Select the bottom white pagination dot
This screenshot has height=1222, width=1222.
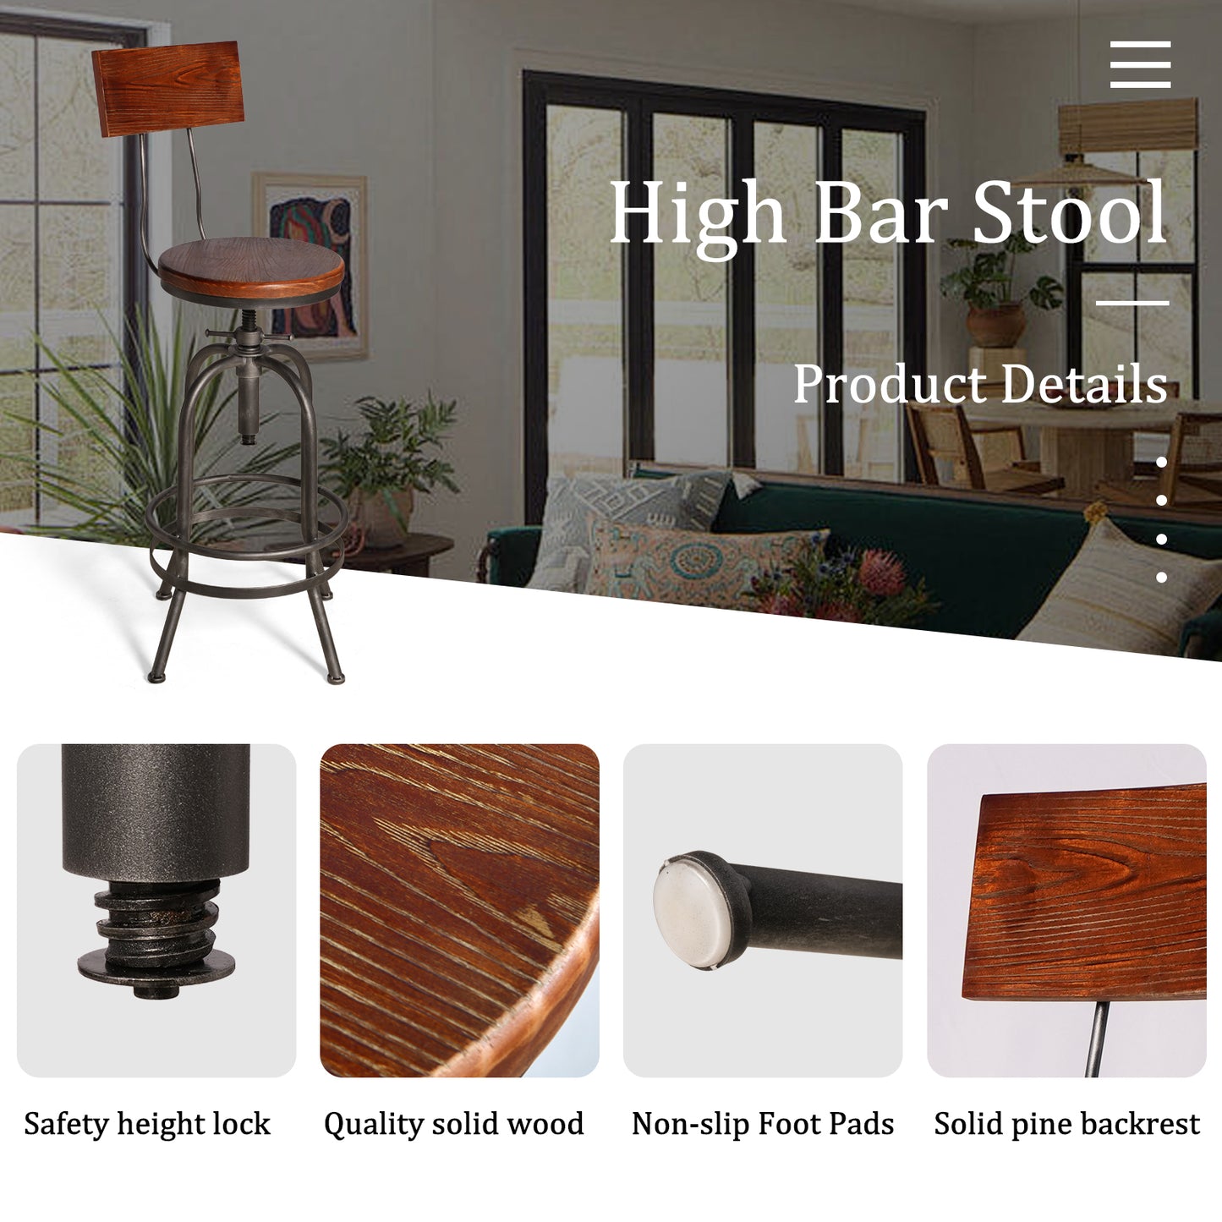(x=1161, y=578)
